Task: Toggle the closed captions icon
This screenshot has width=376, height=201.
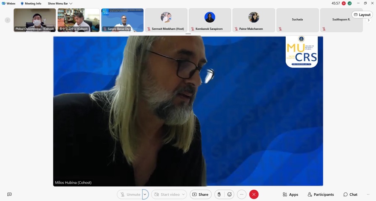Action: [9, 194]
